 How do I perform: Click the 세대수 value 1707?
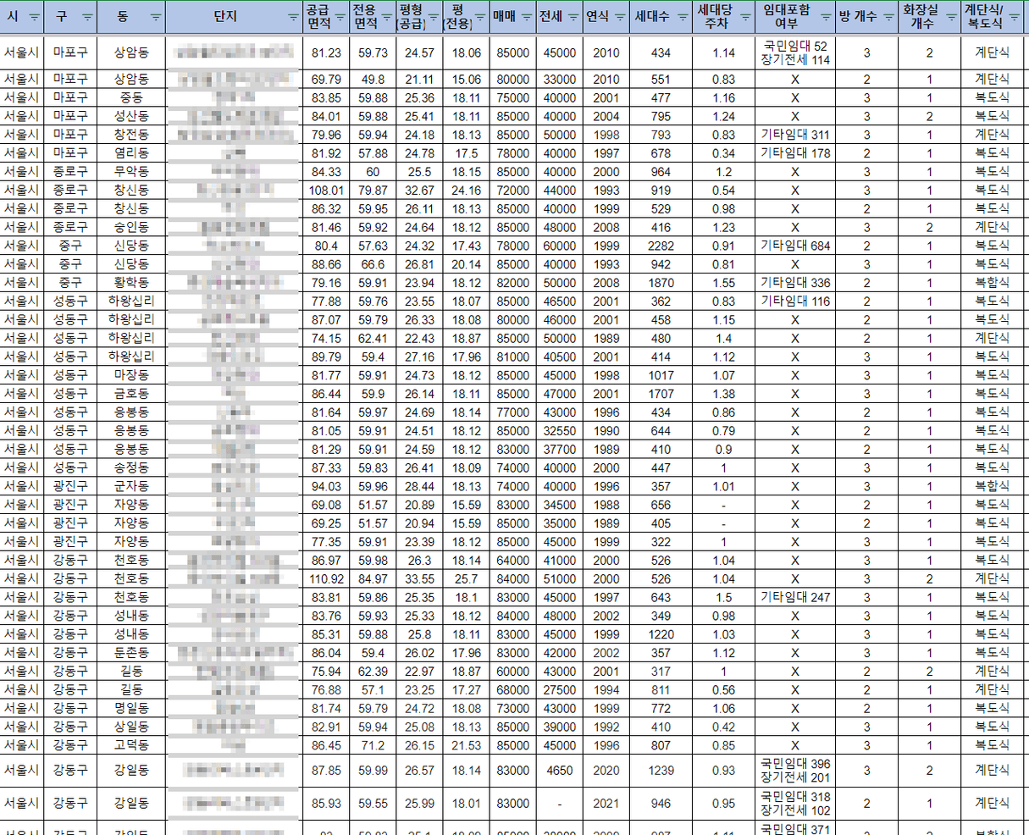661,394
